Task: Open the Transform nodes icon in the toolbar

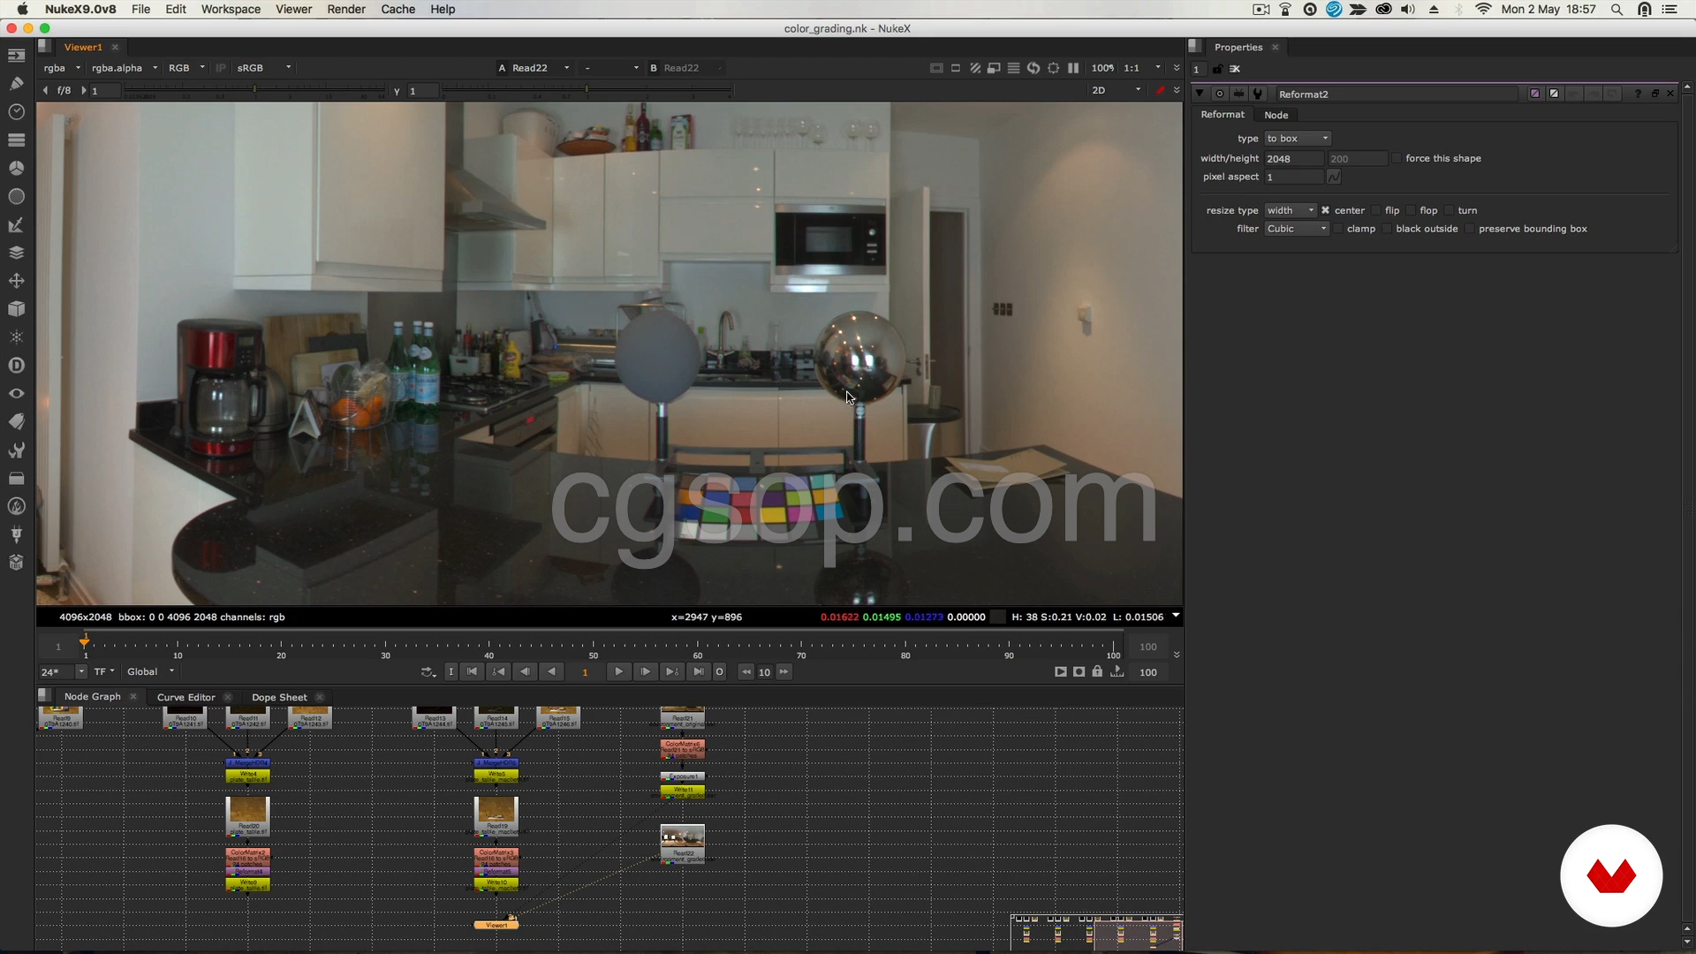Action: coord(16,281)
